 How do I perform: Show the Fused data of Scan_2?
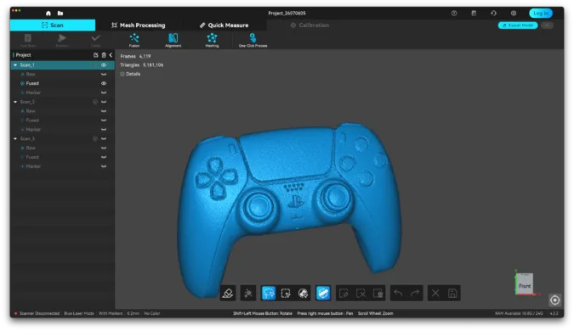coord(104,121)
